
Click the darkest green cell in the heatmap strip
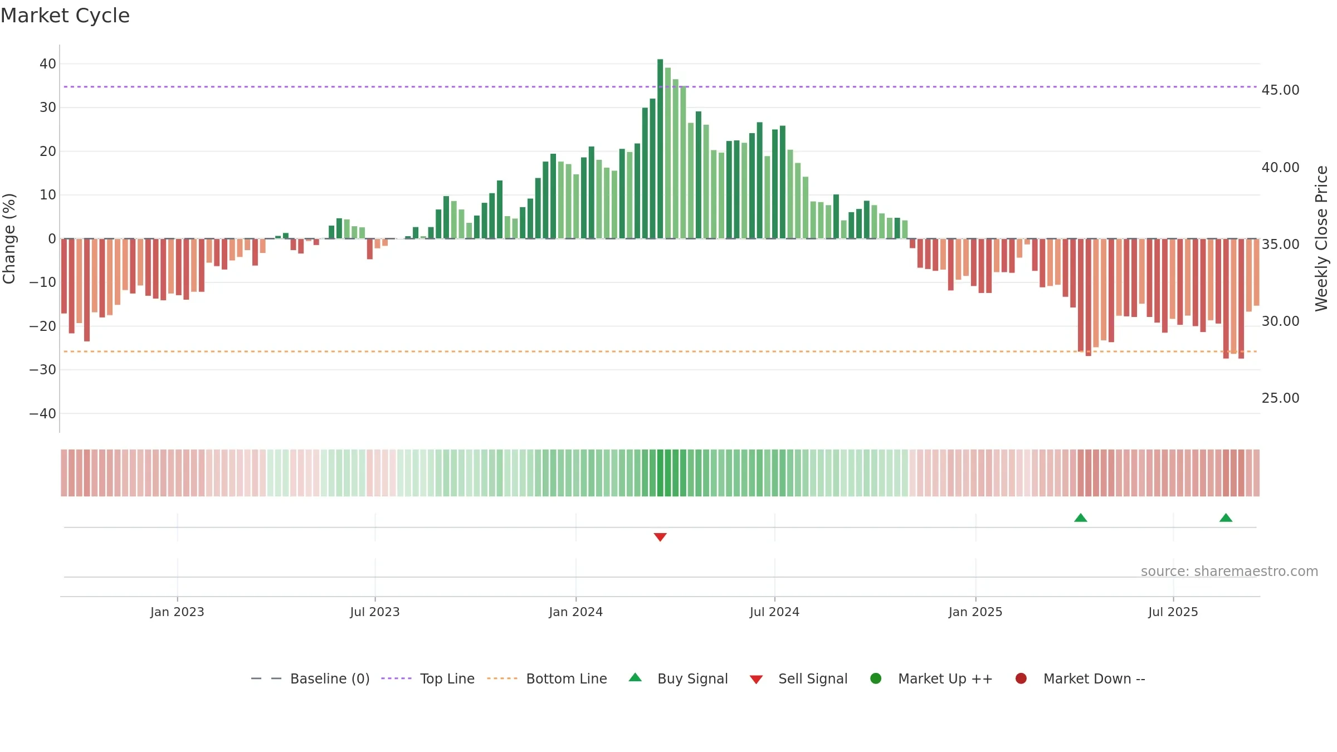coord(660,473)
